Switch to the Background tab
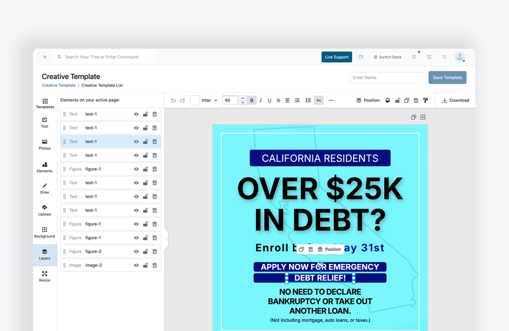509x331 pixels. [x=44, y=232]
